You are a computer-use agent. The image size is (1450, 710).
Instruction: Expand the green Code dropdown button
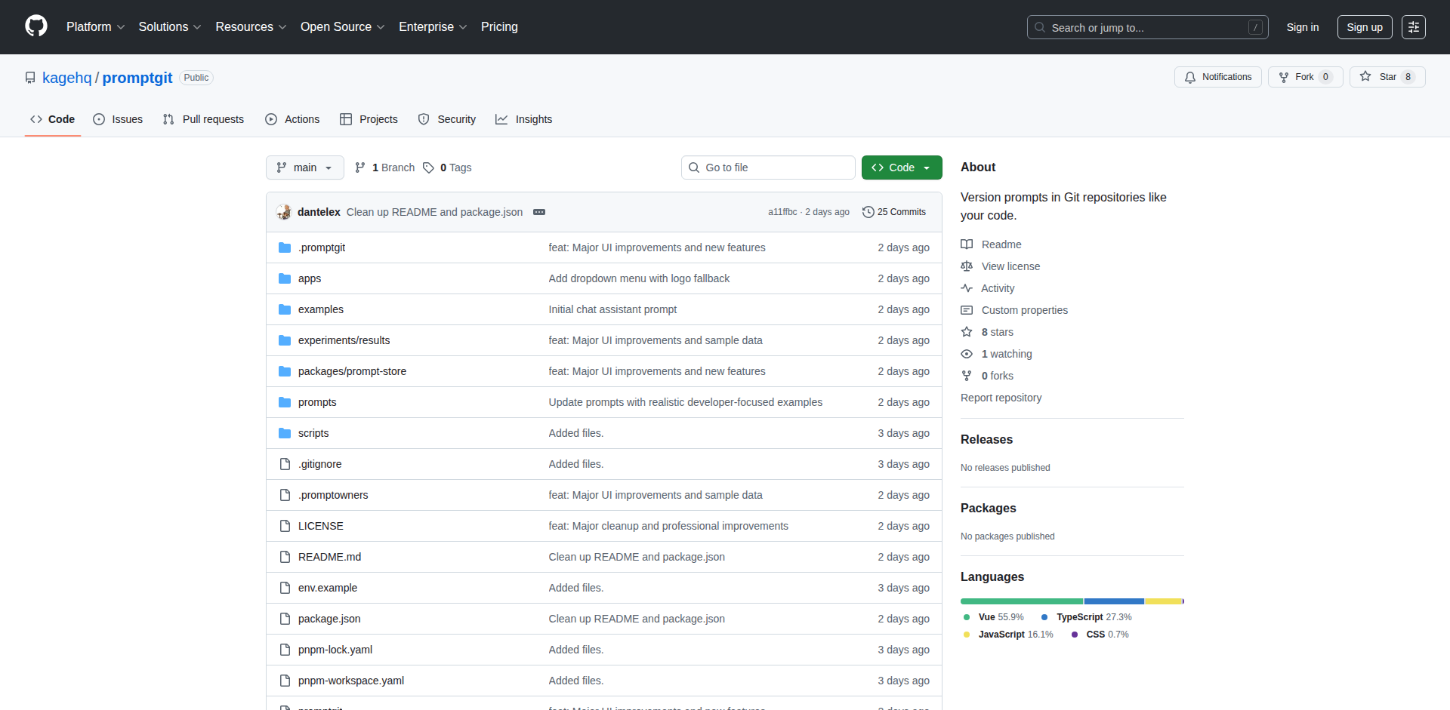coord(902,168)
